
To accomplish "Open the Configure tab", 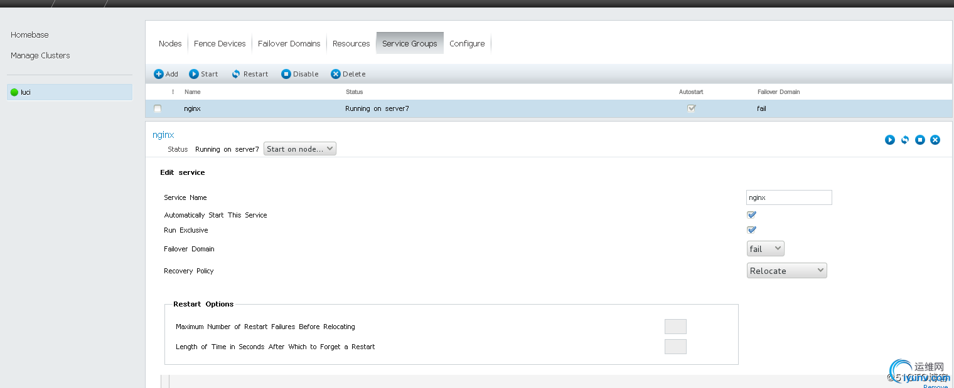I will 467,43.
